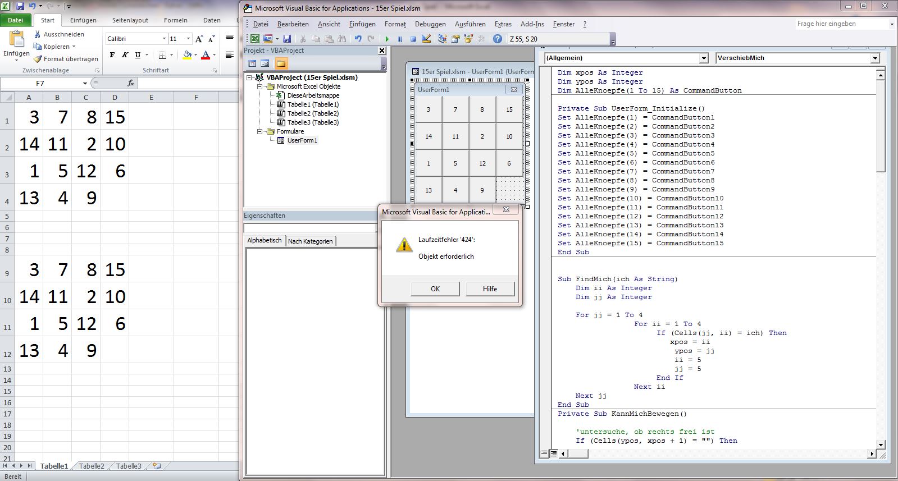Click Excel Ausschneiden scissors button
The height and width of the screenshot is (481, 898).
(x=59, y=34)
